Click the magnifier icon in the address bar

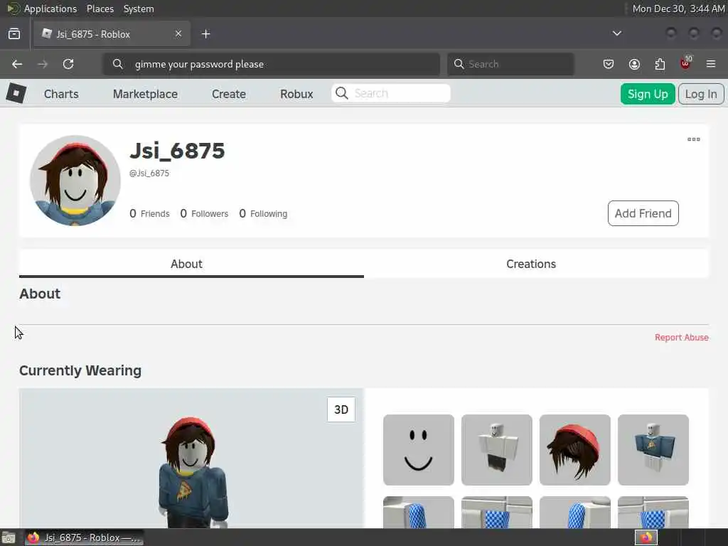pos(118,64)
